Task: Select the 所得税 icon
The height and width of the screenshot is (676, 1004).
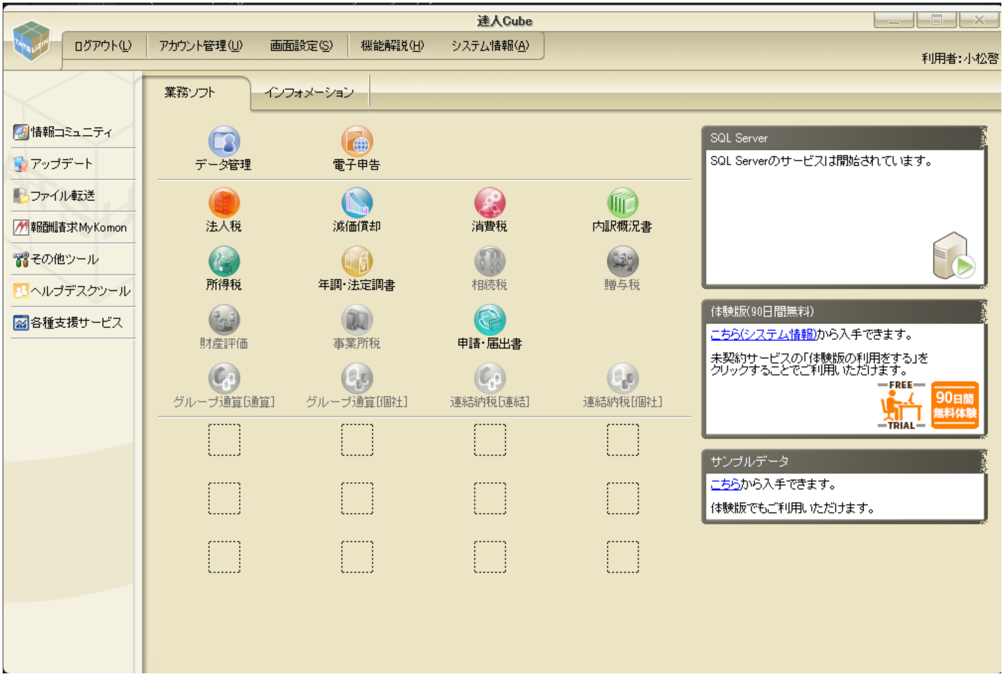Action: (224, 261)
